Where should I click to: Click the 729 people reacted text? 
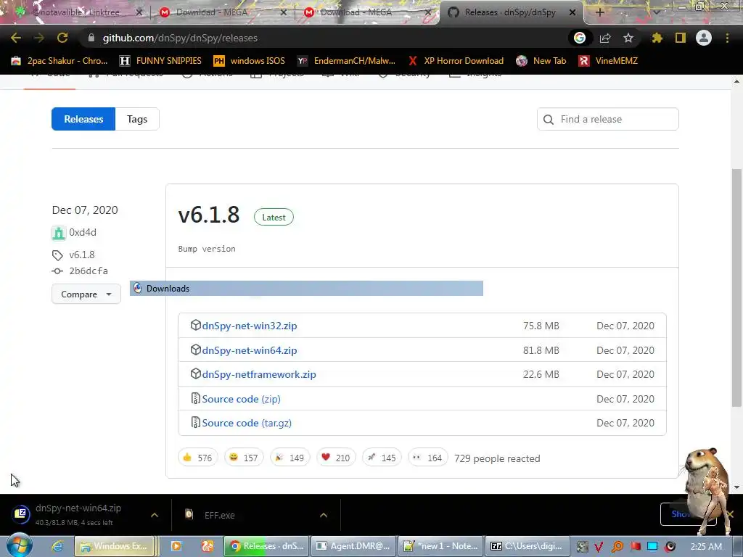coord(497,458)
